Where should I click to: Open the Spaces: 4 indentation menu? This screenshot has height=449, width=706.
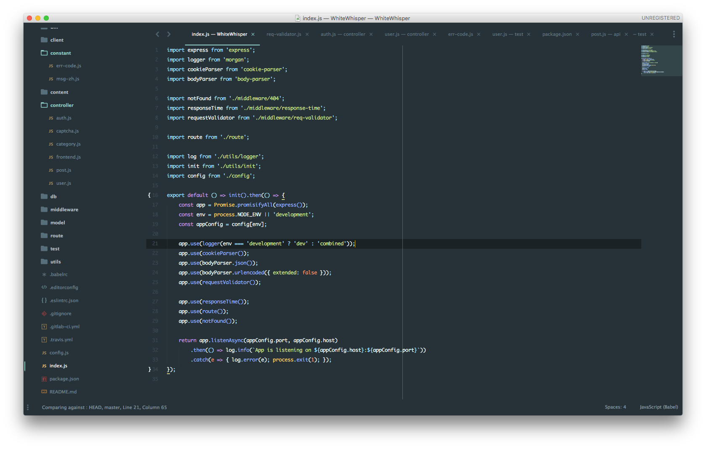coord(615,407)
